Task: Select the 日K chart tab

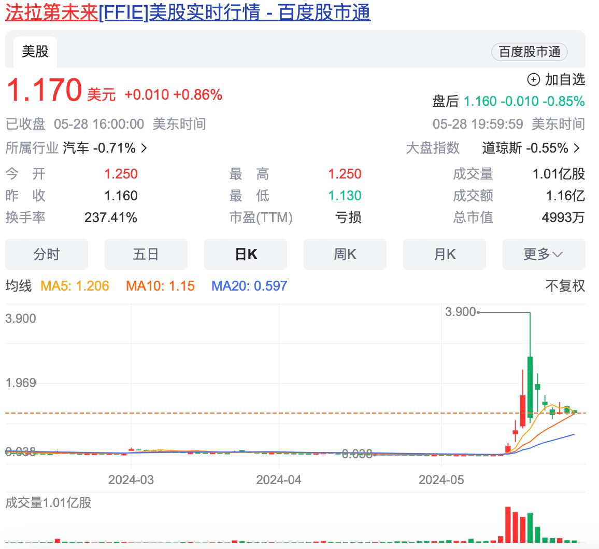Action: (246, 254)
